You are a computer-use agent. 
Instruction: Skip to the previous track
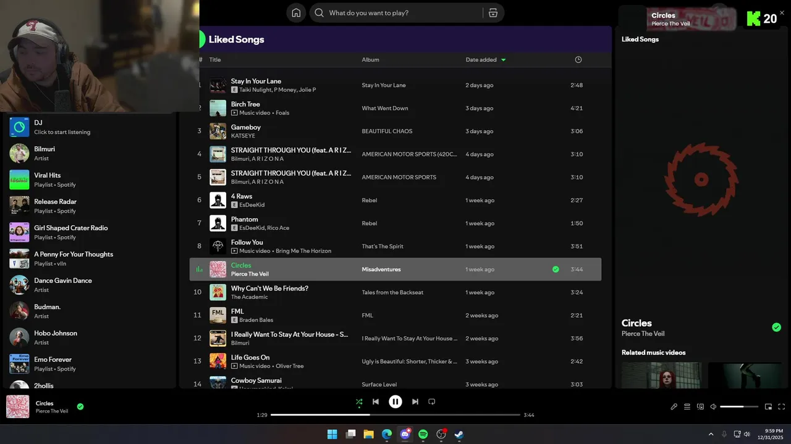(x=376, y=401)
